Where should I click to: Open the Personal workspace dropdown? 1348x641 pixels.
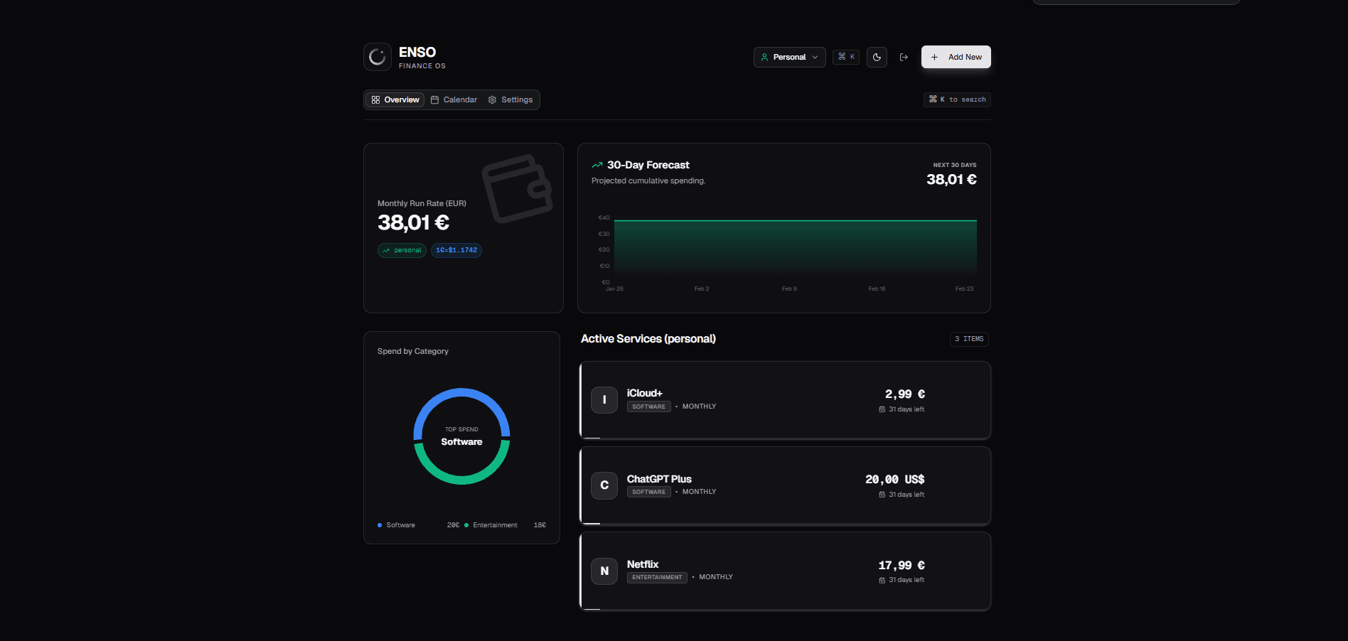point(789,57)
